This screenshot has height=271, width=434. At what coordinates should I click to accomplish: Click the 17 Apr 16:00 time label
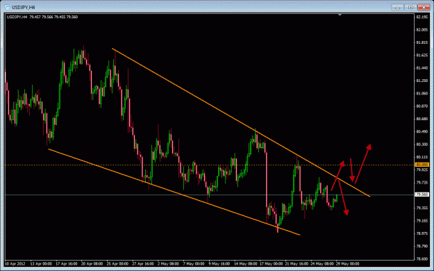pos(67,264)
